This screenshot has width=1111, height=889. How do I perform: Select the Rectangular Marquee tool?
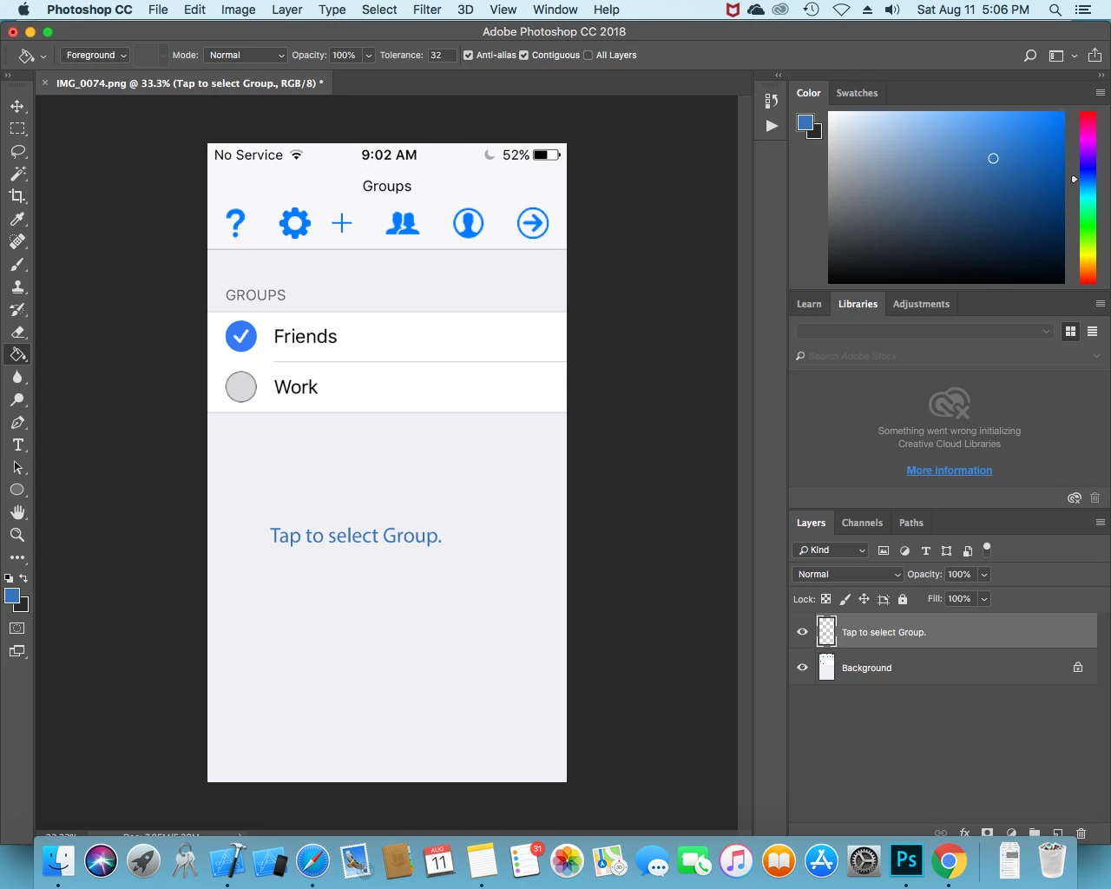(x=17, y=128)
